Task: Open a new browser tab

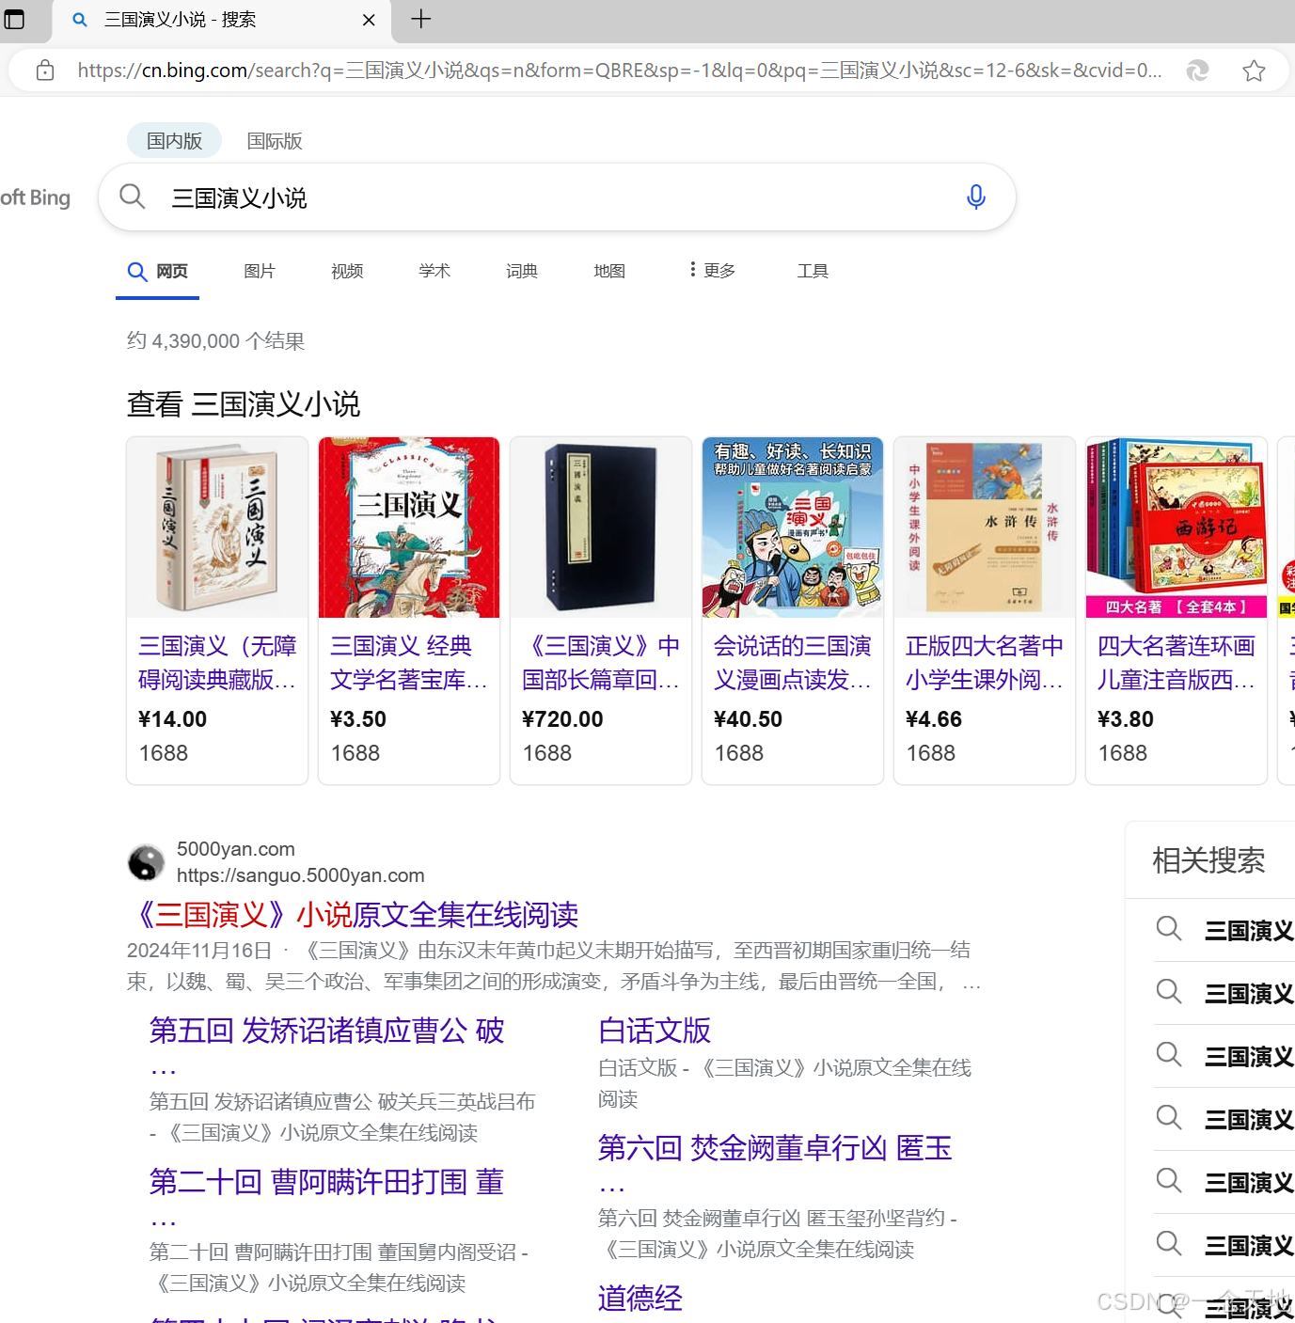Action: coord(421,19)
